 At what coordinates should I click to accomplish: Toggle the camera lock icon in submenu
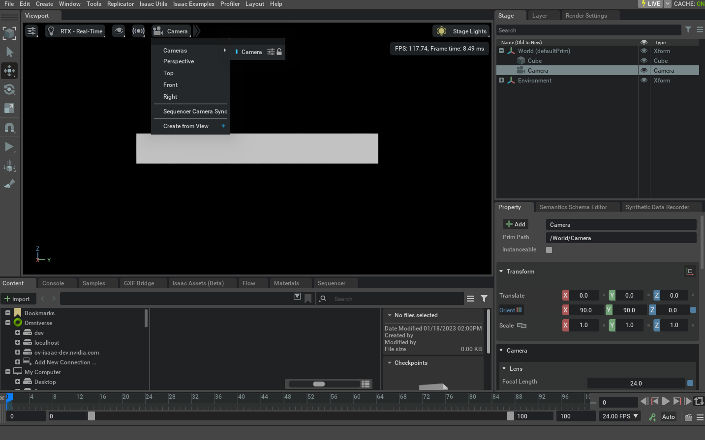click(279, 52)
